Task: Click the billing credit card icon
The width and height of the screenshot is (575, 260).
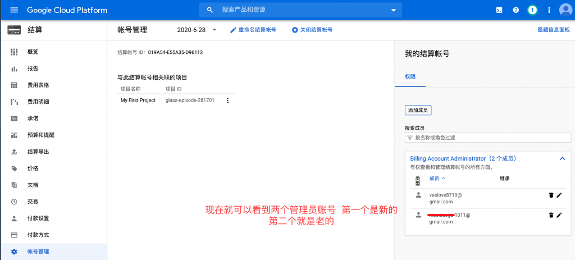Action: [x=14, y=30]
